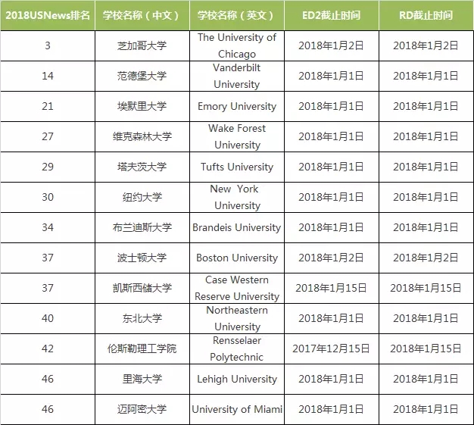Click the Brandeis University cell

237,227
